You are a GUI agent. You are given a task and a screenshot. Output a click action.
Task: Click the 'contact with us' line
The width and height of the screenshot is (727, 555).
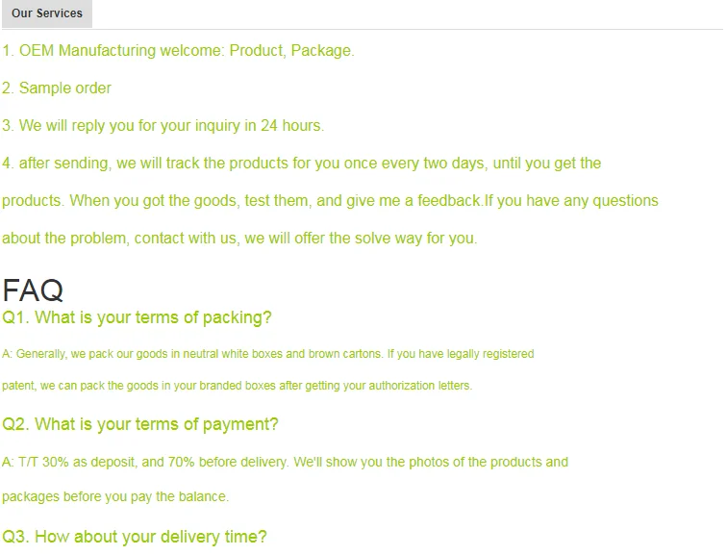[239, 239]
